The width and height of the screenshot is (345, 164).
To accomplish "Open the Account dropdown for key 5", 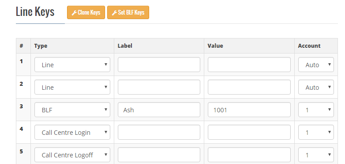I will tap(316, 155).
